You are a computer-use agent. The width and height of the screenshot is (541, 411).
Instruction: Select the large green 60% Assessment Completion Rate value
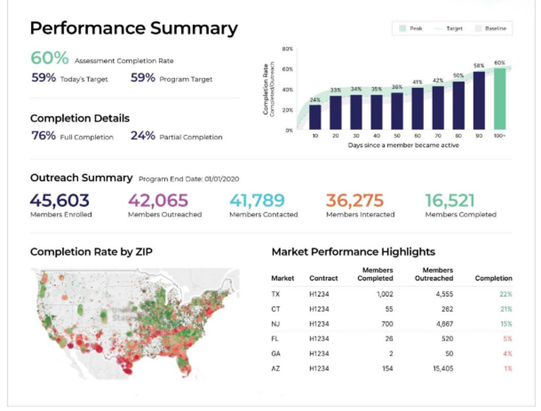click(x=50, y=57)
